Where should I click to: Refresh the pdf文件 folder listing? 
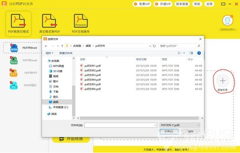click(x=154, y=46)
